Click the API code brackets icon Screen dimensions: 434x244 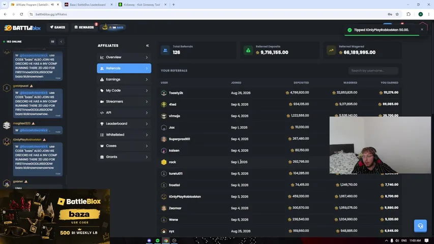(x=102, y=112)
